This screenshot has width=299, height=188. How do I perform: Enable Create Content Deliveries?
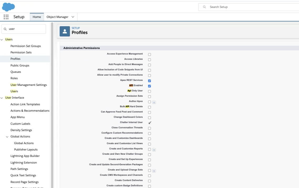point(149,181)
